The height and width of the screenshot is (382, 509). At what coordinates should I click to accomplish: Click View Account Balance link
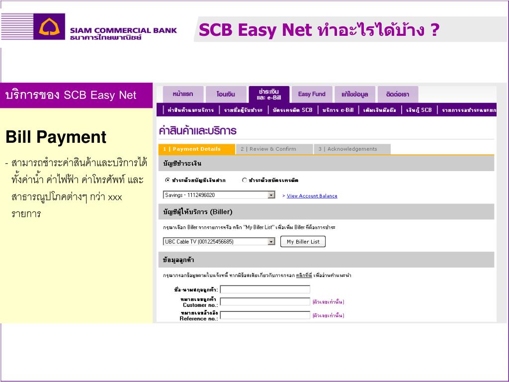tap(312, 196)
